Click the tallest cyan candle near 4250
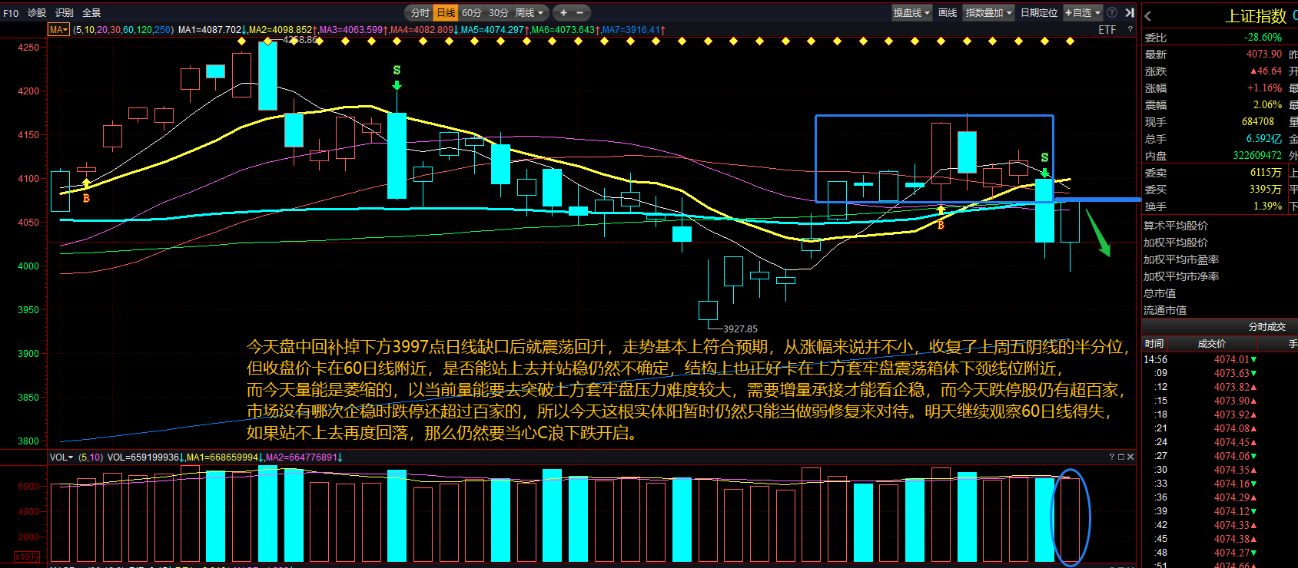The width and height of the screenshot is (1298, 568). click(267, 75)
